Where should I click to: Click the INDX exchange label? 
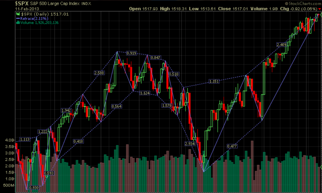point(86,4)
